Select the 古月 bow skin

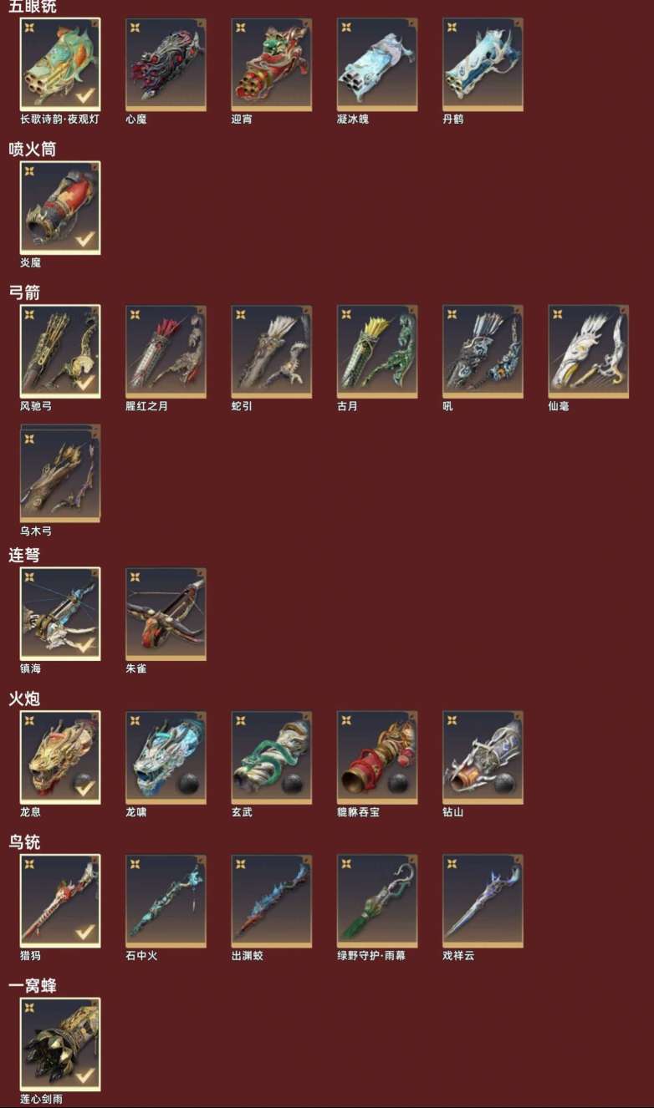click(377, 352)
